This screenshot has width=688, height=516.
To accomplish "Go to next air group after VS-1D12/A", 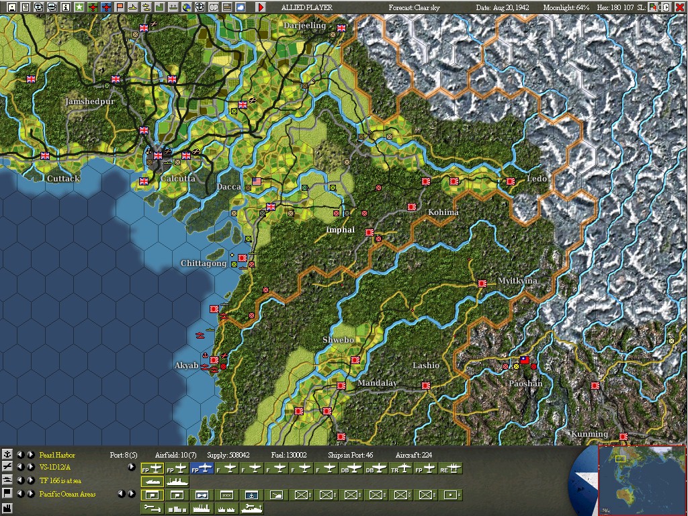I will click(31, 467).
